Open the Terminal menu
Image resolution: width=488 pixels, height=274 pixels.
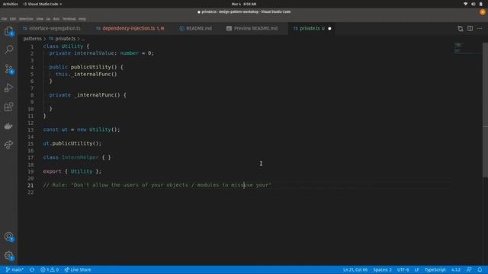69,19
